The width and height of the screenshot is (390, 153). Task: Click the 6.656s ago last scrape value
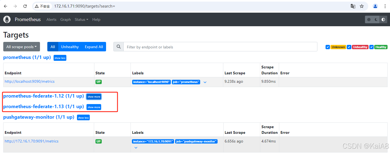point(234,141)
